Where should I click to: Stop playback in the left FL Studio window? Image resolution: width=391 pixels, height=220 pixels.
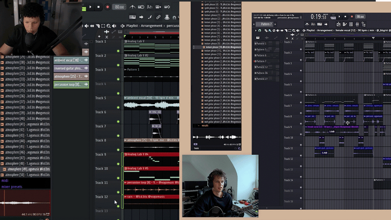coord(99,7)
